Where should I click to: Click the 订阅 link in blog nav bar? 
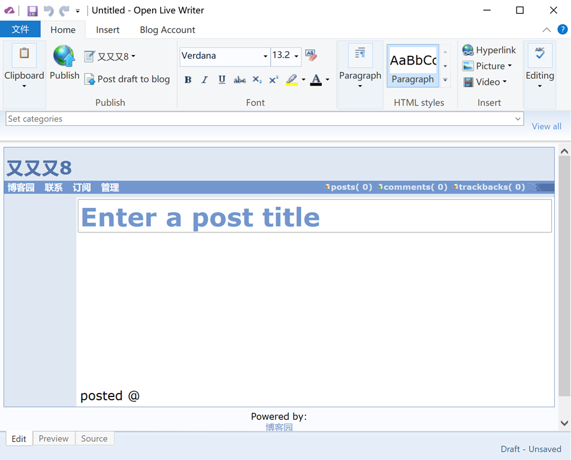(81, 187)
